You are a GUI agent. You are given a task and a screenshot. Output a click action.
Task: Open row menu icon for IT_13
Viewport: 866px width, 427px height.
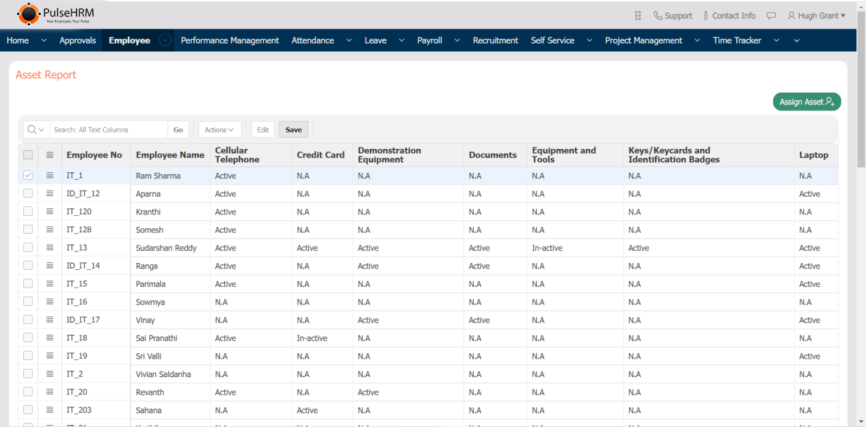coord(50,248)
